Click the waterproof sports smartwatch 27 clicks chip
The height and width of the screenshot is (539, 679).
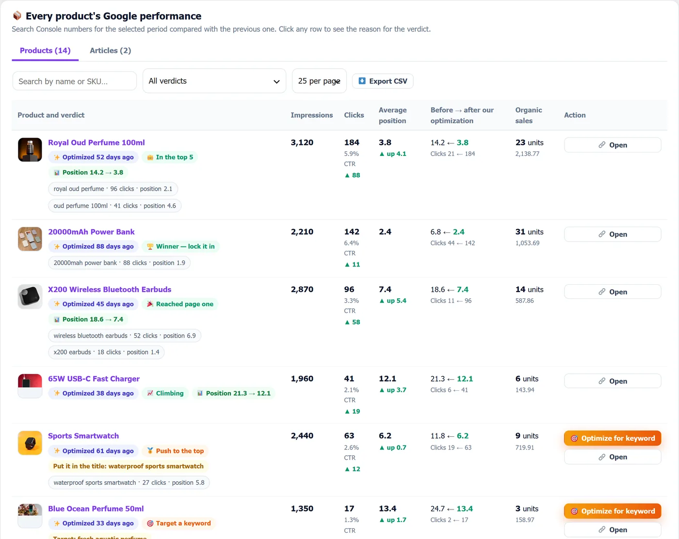129,483
